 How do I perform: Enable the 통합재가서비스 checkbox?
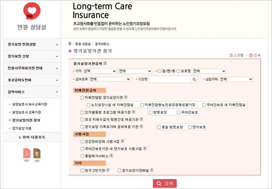pyautogui.click(x=82, y=156)
